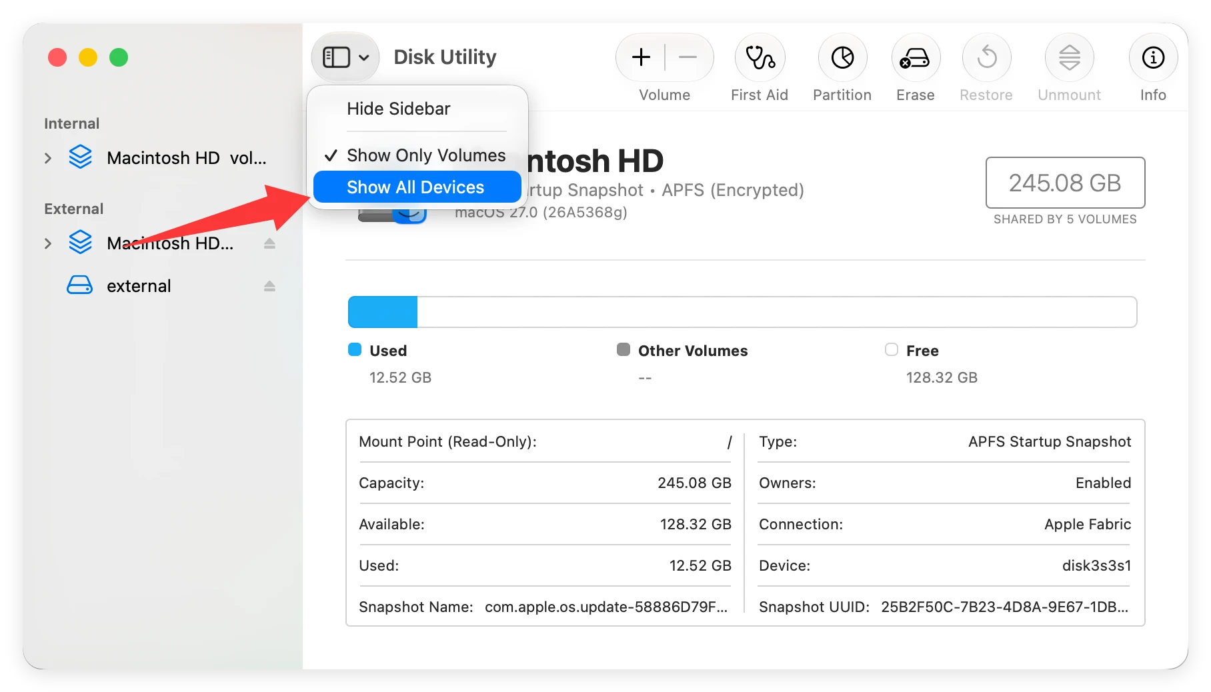Click the Capacity row value 245.08 GB
The image size is (1211, 692).
694,483
